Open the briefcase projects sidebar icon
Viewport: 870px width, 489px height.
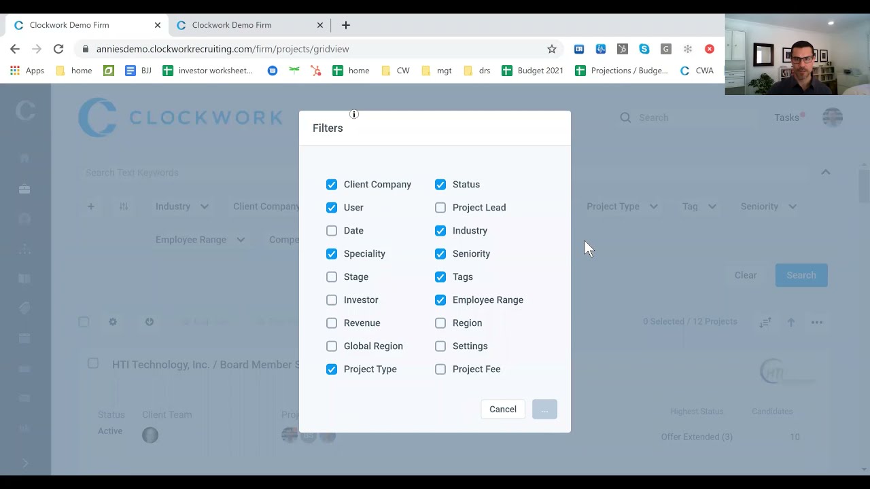click(24, 189)
